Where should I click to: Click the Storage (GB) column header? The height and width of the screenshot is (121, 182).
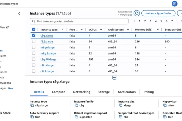pos(173,30)
